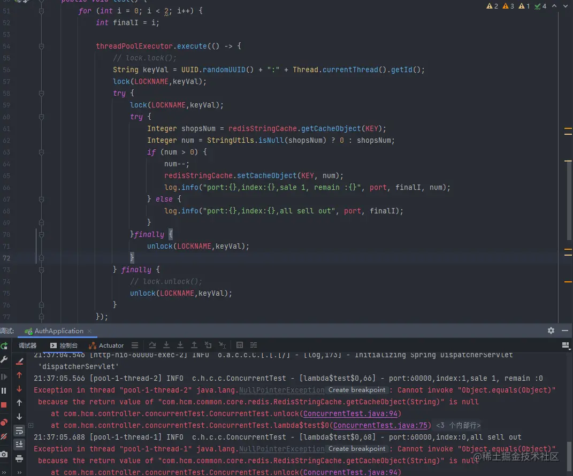Go to next highlighted error chevron

pyautogui.click(x=567, y=6)
